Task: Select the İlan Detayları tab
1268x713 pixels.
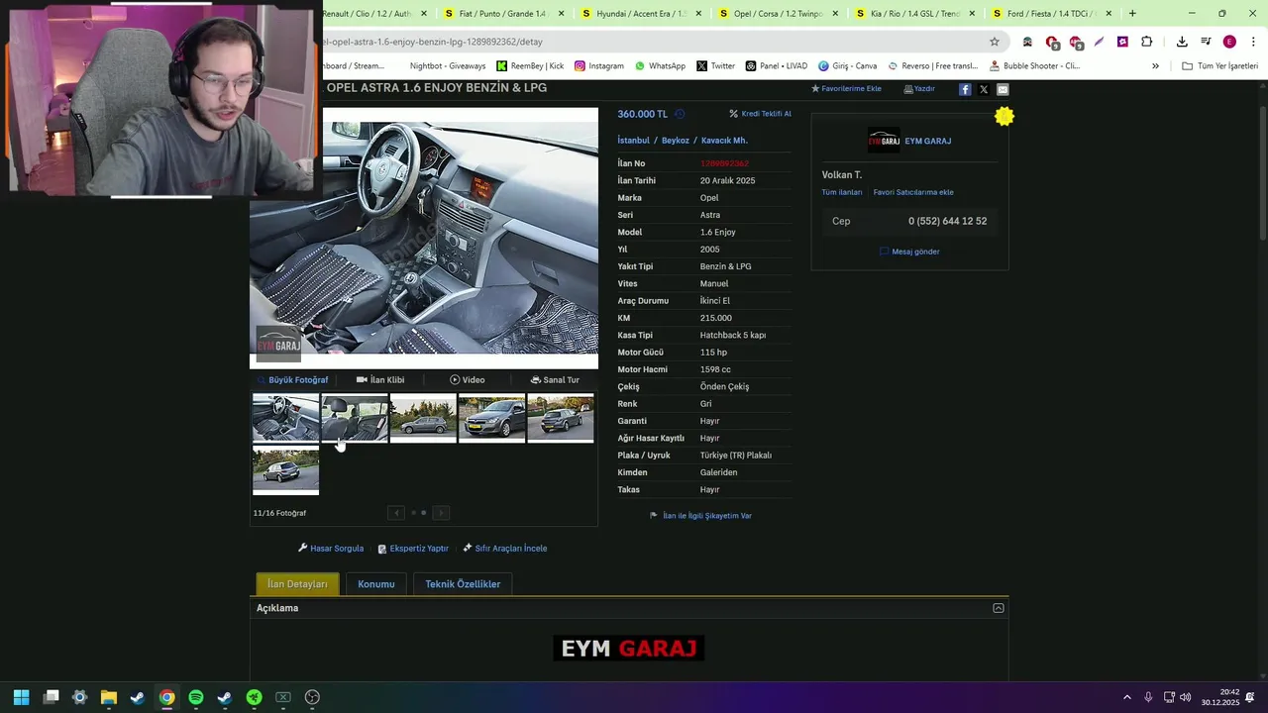Action: 297,584
